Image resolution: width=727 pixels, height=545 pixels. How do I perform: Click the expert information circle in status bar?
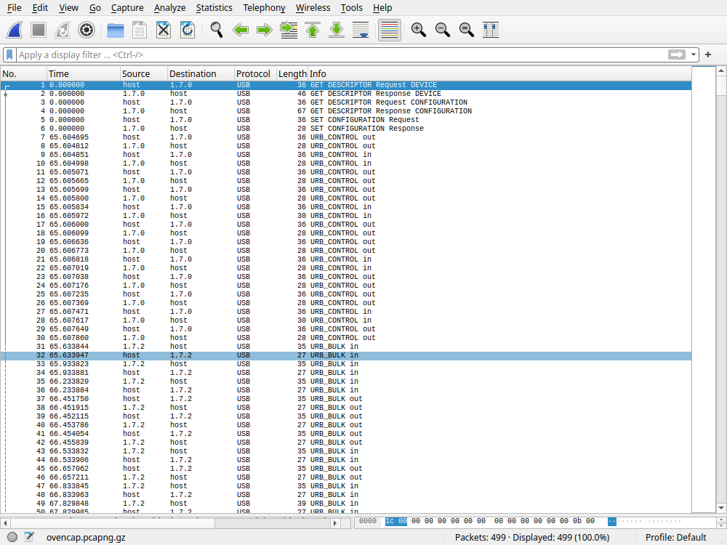12,537
